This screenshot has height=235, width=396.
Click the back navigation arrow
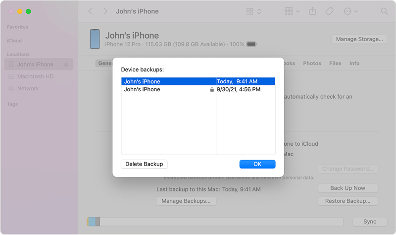pyautogui.click(x=90, y=11)
